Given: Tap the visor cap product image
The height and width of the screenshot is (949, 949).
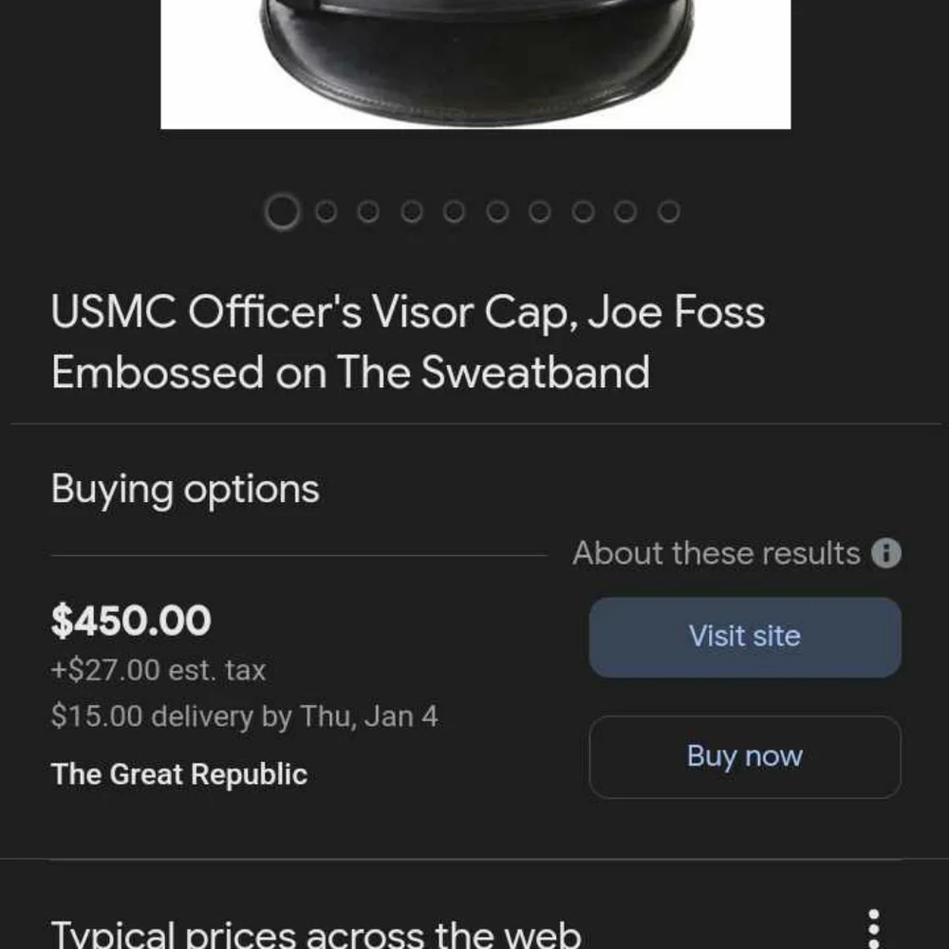Looking at the screenshot, I should click(x=475, y=65).
